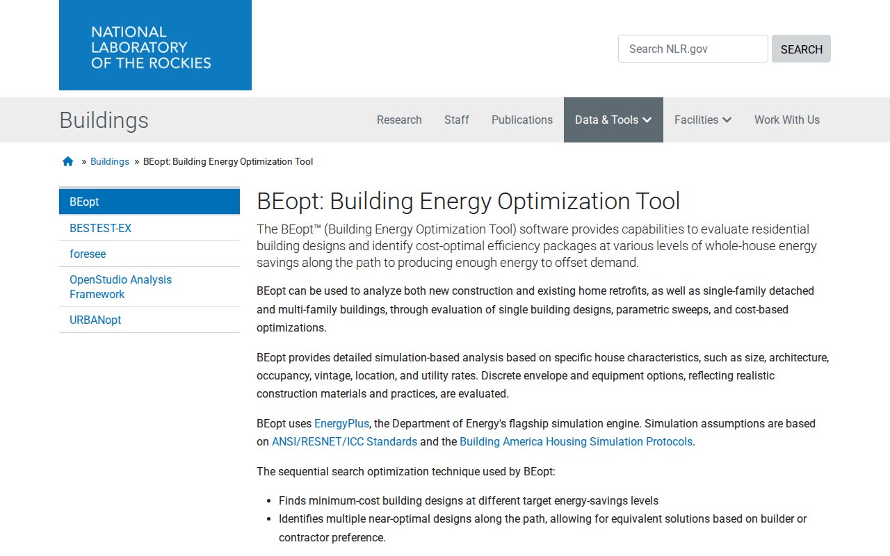Screen dimensions: 890x556
Task: Open the Staff navigation item
Action: 456,120
